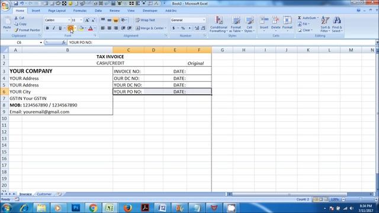The height and width of the screenshot is (213, 379).
Task: Open the borders dropdown arrow
Action: [75, 28]
